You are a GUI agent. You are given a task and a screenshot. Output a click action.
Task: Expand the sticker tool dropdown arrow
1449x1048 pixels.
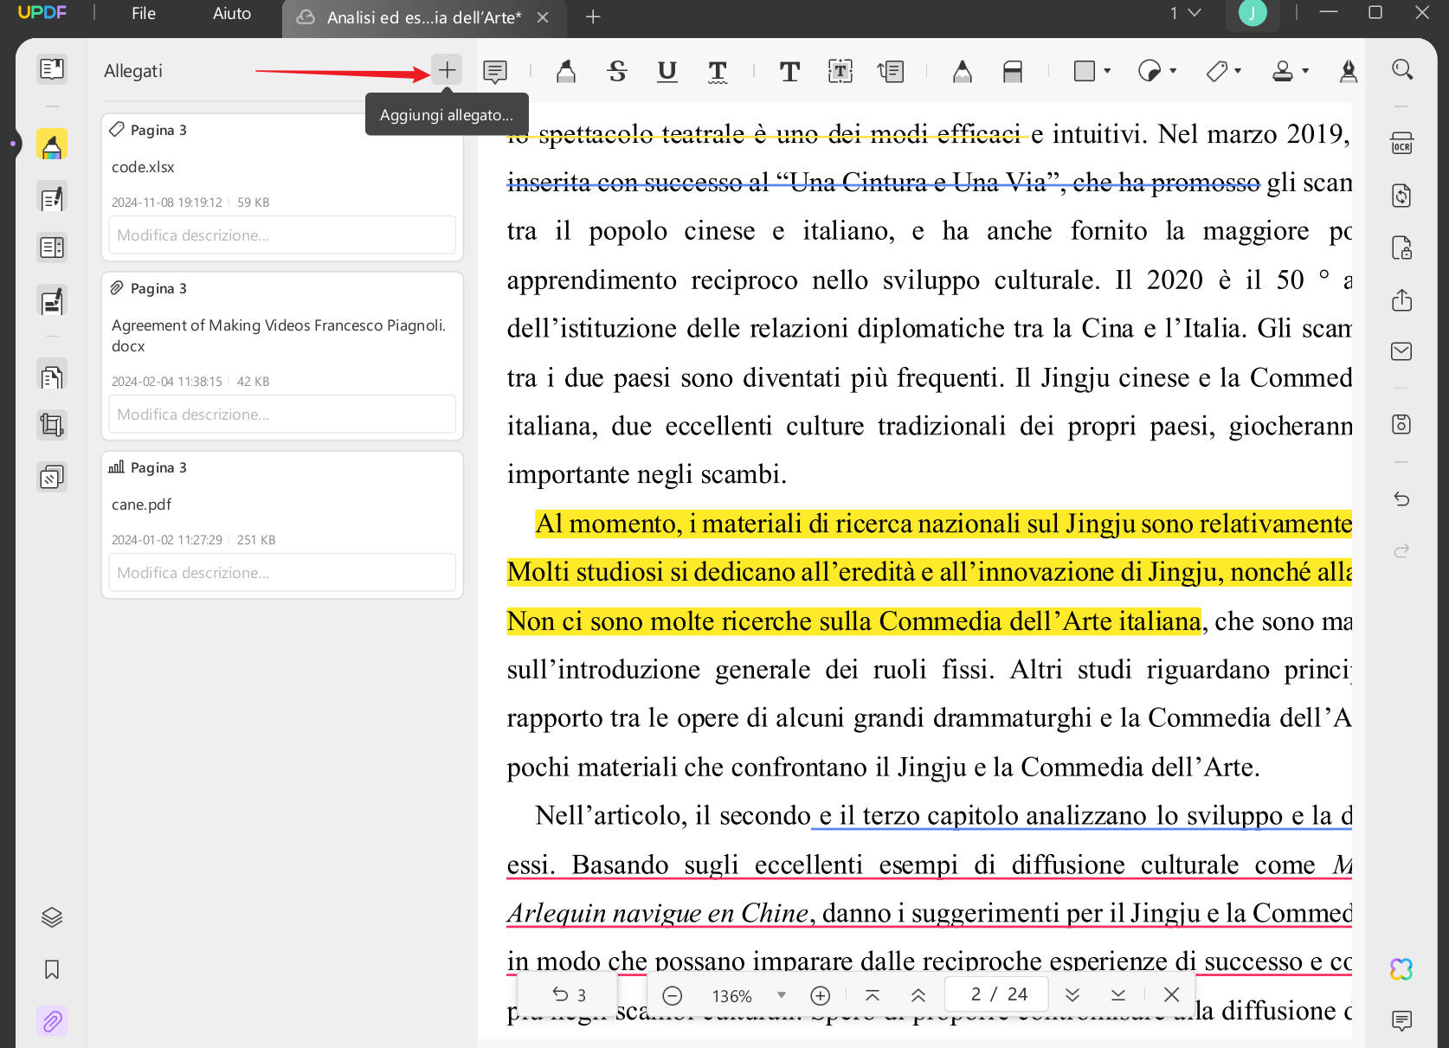coord(1173,71)
